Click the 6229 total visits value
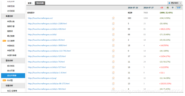 click(x=130, y=13)
